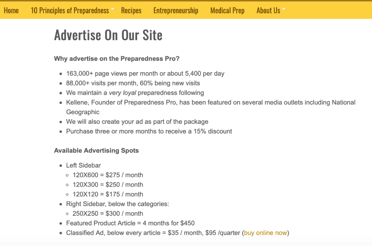This screenshot has width=372, height=246.
Task: Select the 250X250 price entry
Action: click(x=108, y=213)
